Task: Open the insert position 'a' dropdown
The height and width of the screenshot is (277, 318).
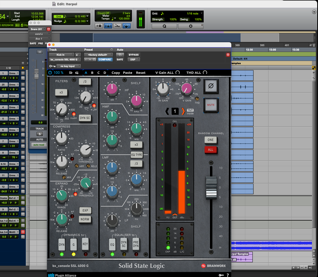Action: 78,55
